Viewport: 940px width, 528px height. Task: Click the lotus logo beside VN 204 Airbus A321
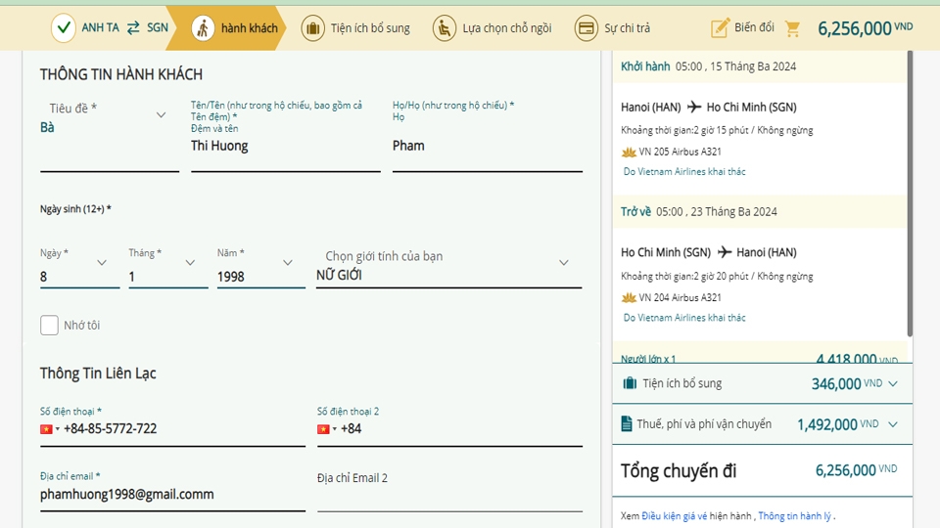629,297
